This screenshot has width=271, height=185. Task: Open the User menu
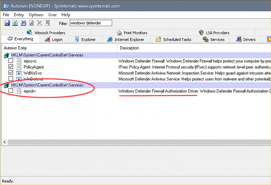tap(52, 15)
